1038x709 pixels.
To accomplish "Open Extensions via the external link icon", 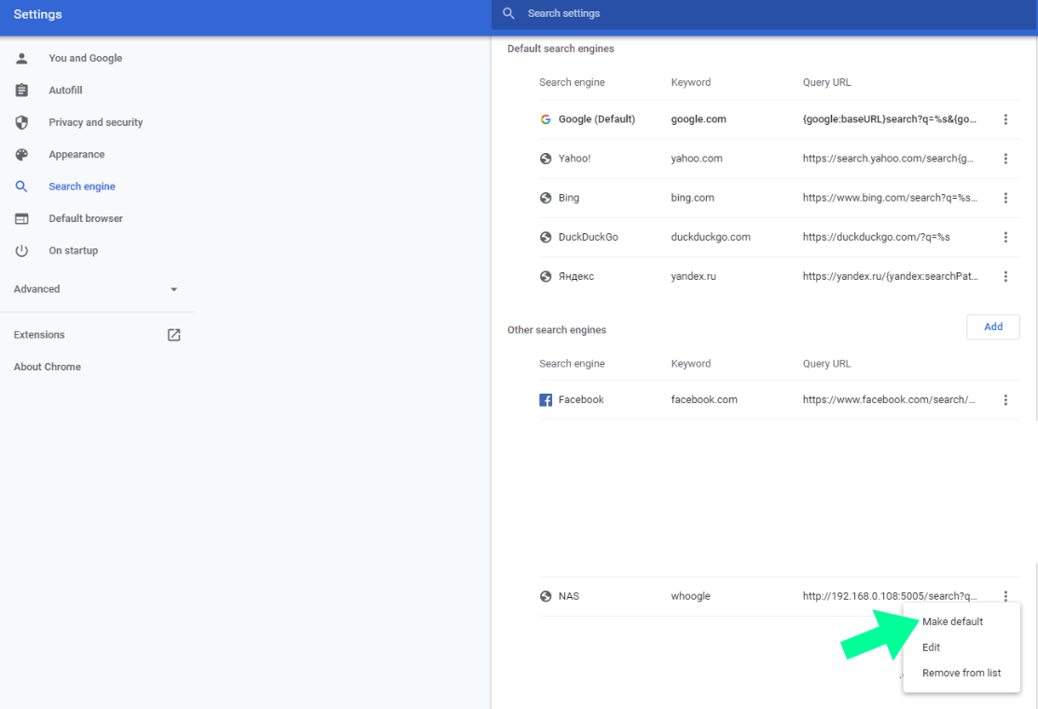I will coord(173,334).
